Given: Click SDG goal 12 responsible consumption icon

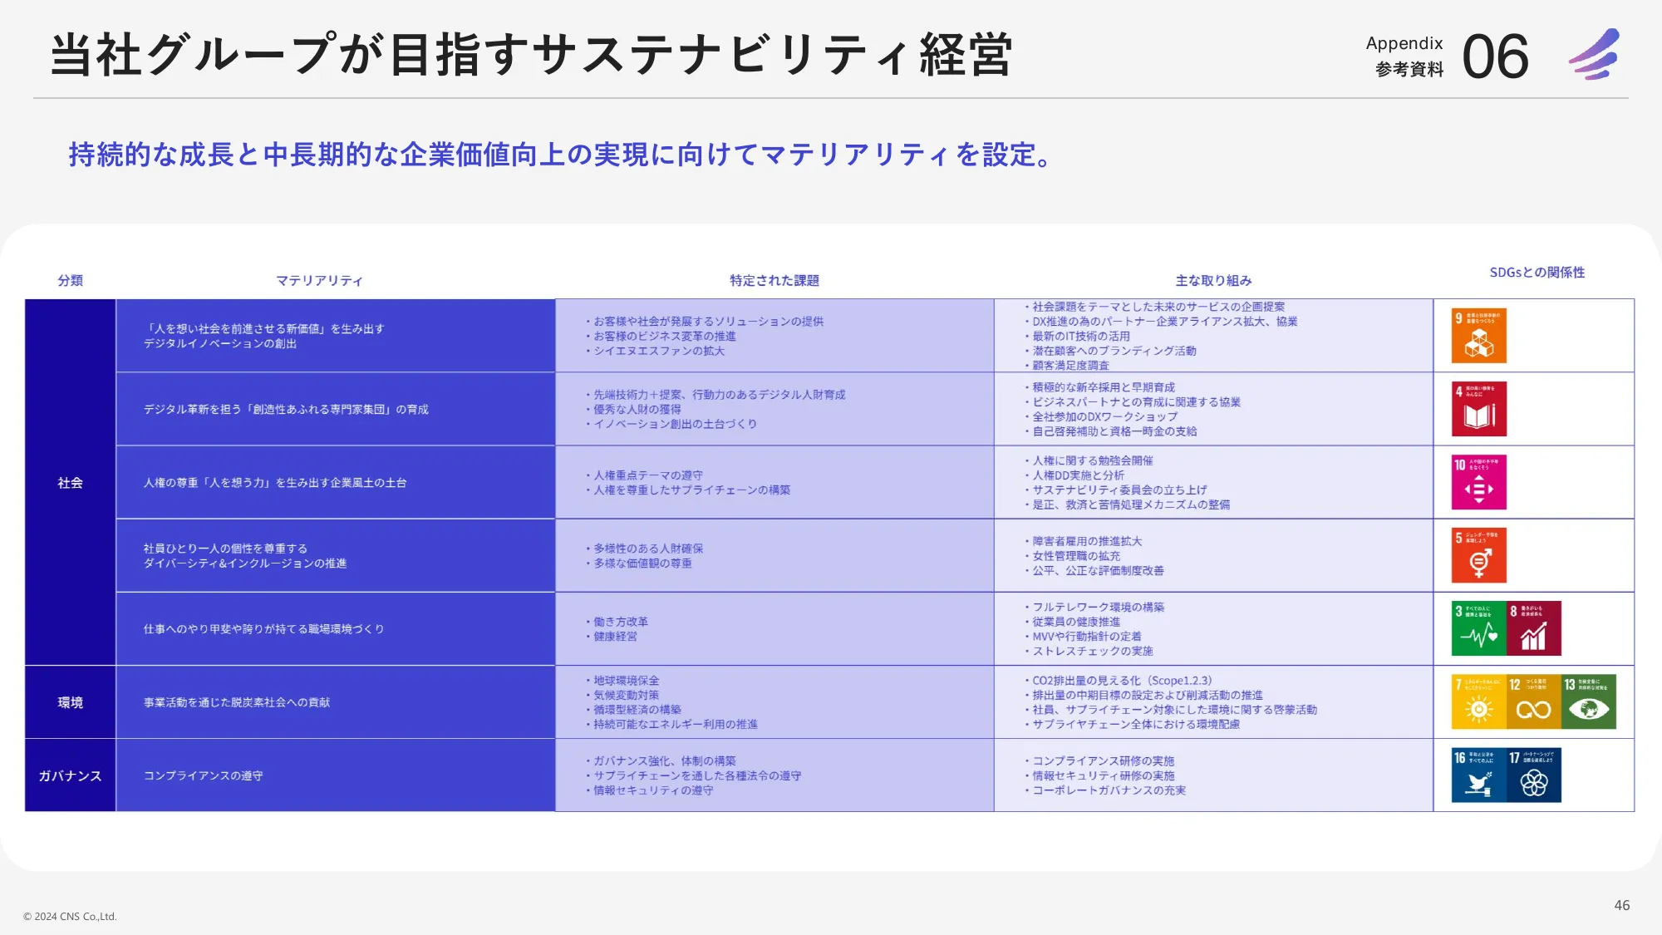Looking at the screenshot, I should [x=1534, y=701].
